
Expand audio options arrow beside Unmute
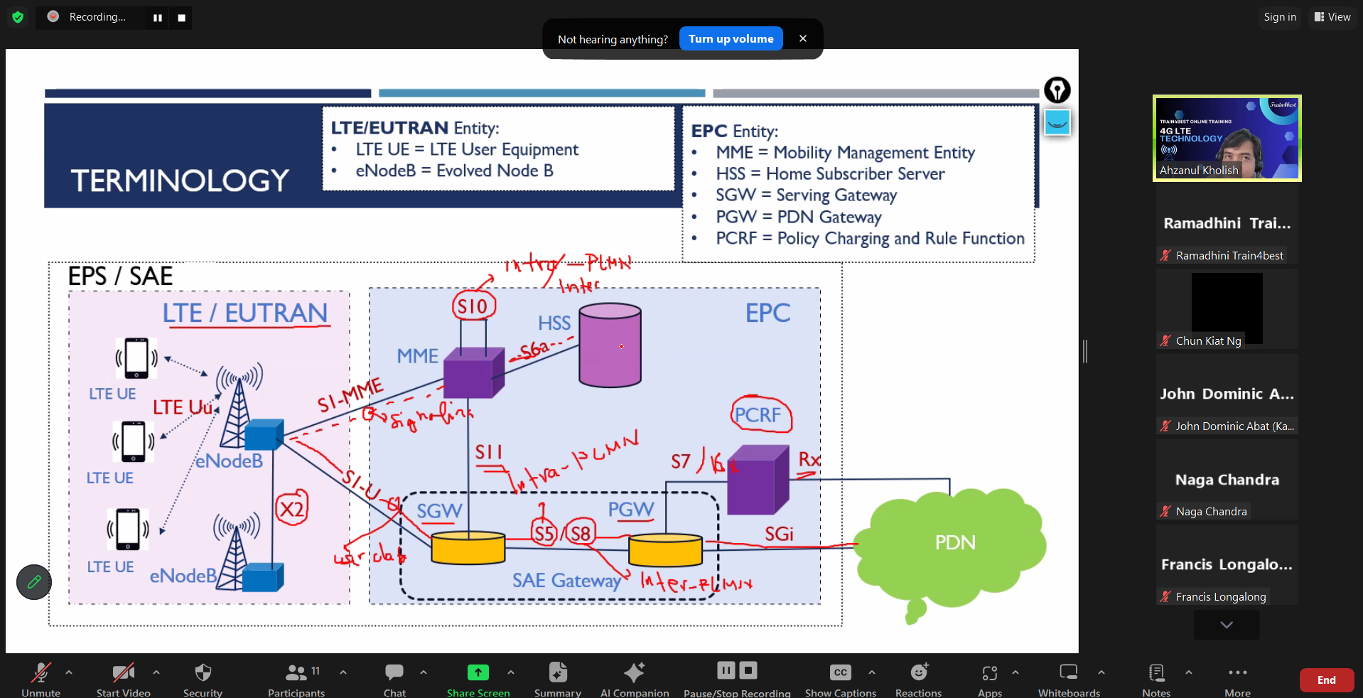(x=69, y=672)
